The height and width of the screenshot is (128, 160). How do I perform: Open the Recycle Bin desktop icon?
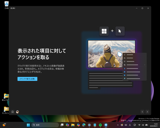click(7, 5)
